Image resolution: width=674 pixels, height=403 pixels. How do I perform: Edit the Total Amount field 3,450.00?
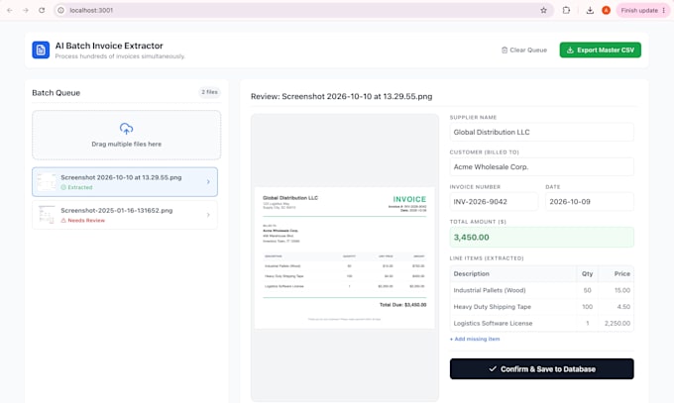coord(541,238)
